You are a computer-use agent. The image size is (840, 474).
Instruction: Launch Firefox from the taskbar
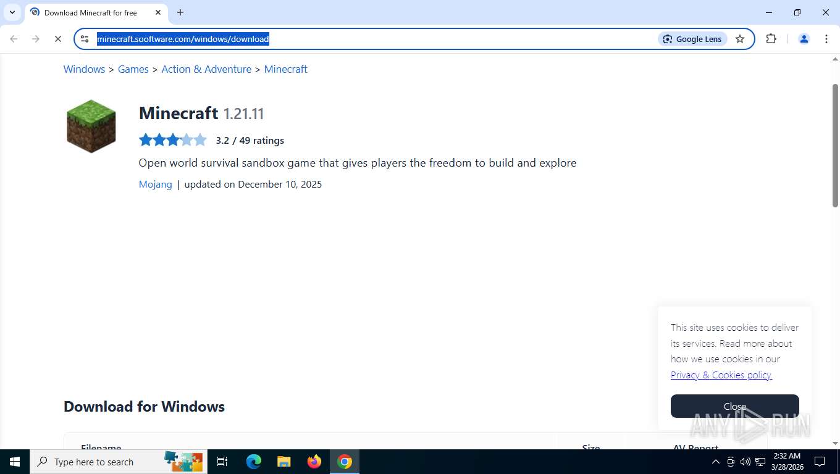[314, 462]
